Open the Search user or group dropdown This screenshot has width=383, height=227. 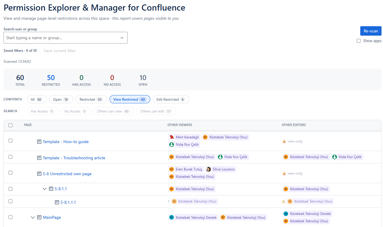point(65,38)
